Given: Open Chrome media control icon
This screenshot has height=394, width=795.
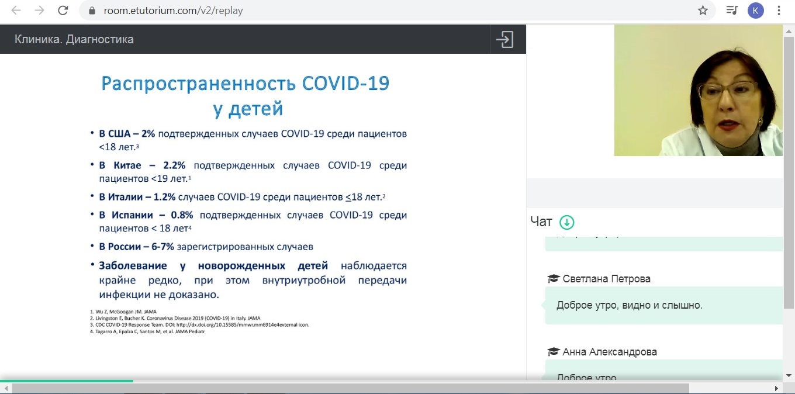Looking at the screenshot, I should tap(731, 11).
